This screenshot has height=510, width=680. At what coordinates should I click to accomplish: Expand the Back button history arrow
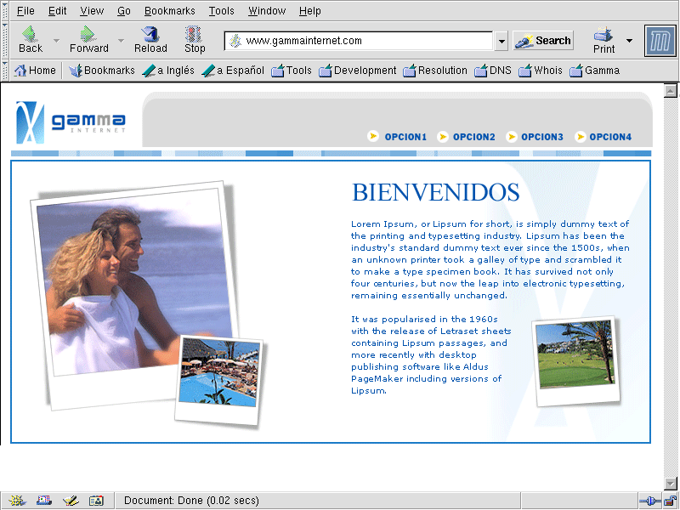pos(57,40)
